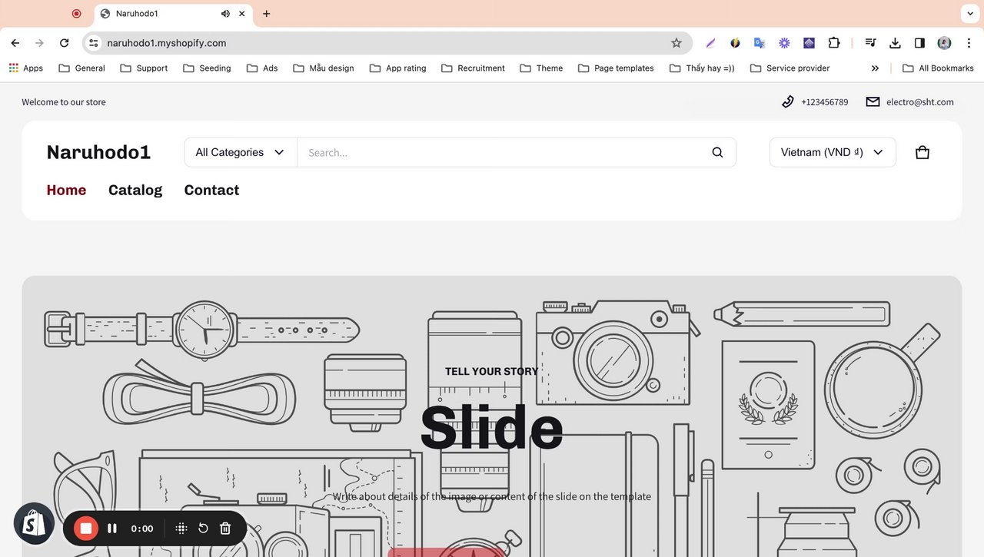Open the App rating bookmarks folder
The width and height of the screenshot is (984, 557).
[397, 68]
